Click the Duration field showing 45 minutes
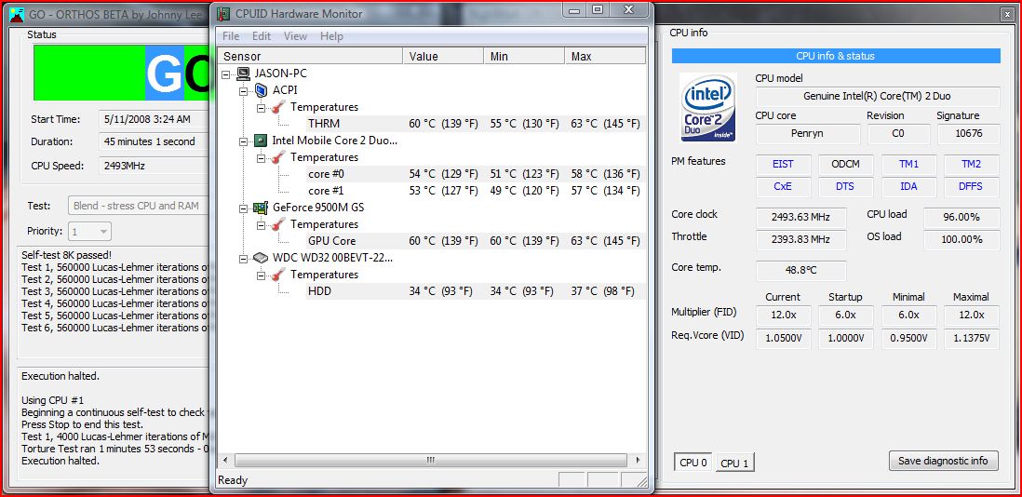Image resolution: width=1022 pixels, height=497 pixels. coord(154,141)
